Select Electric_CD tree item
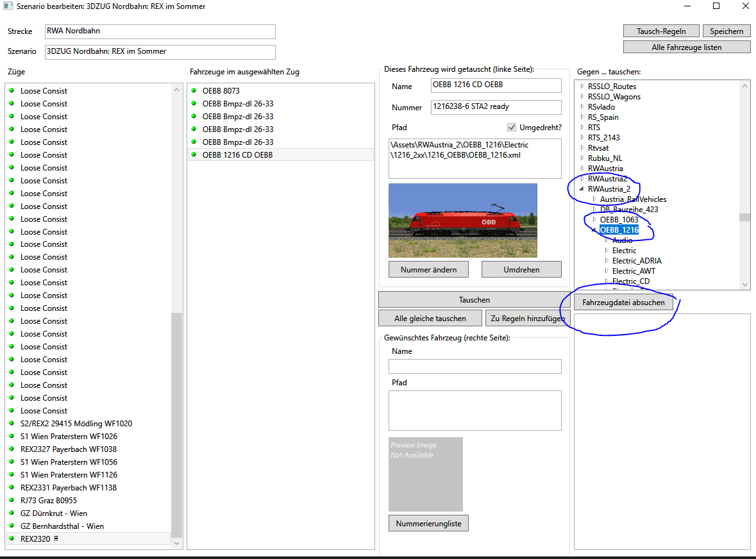This screenshot has width=756, height=559. click(x=631, y=281)
